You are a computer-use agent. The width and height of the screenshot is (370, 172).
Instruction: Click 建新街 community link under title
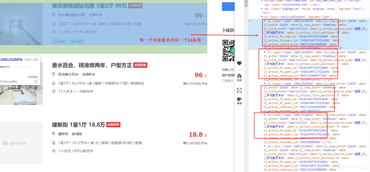click(63, 134)
